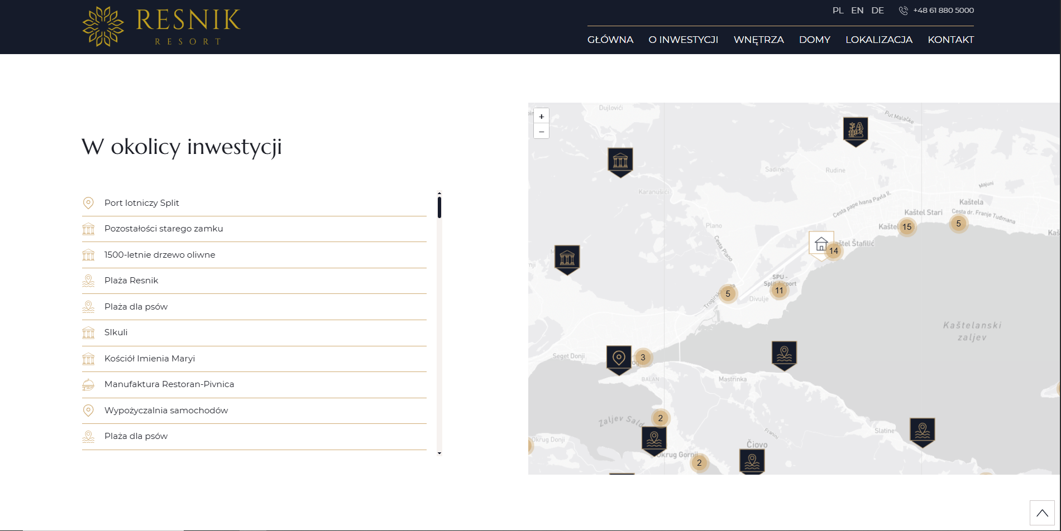Click the monument marker near Karanušići
1061x531 pixels.
pyautogui.click(x=620, y=162)
